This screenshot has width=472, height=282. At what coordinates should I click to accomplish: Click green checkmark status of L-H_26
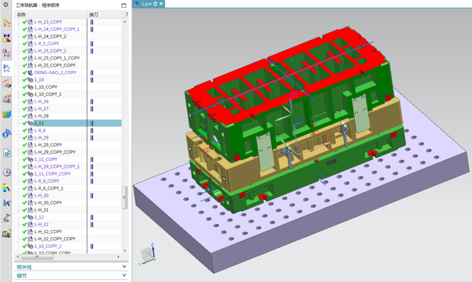(x=25, y=101)
